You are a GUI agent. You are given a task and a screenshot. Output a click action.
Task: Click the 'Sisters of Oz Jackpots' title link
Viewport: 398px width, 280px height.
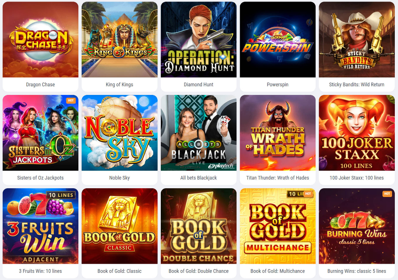[x=40, y=178]
